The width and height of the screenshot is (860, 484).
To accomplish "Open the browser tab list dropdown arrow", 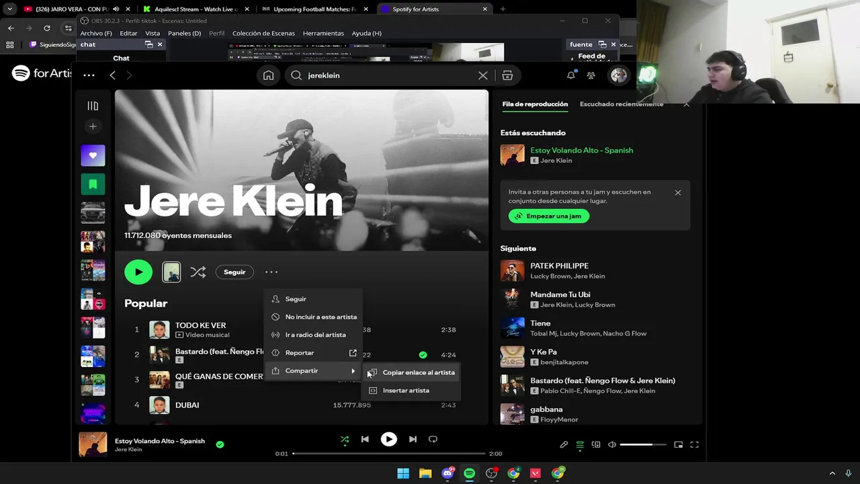I will click(x=9, y=9).
